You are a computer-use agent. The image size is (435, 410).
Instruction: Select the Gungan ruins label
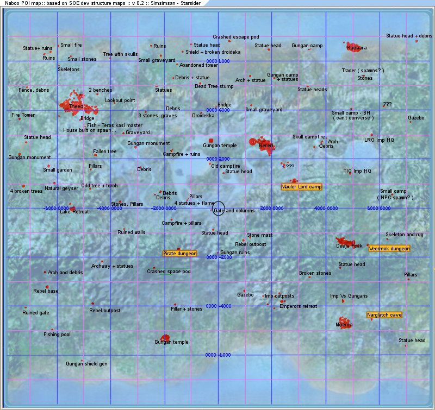coord(235,253)
